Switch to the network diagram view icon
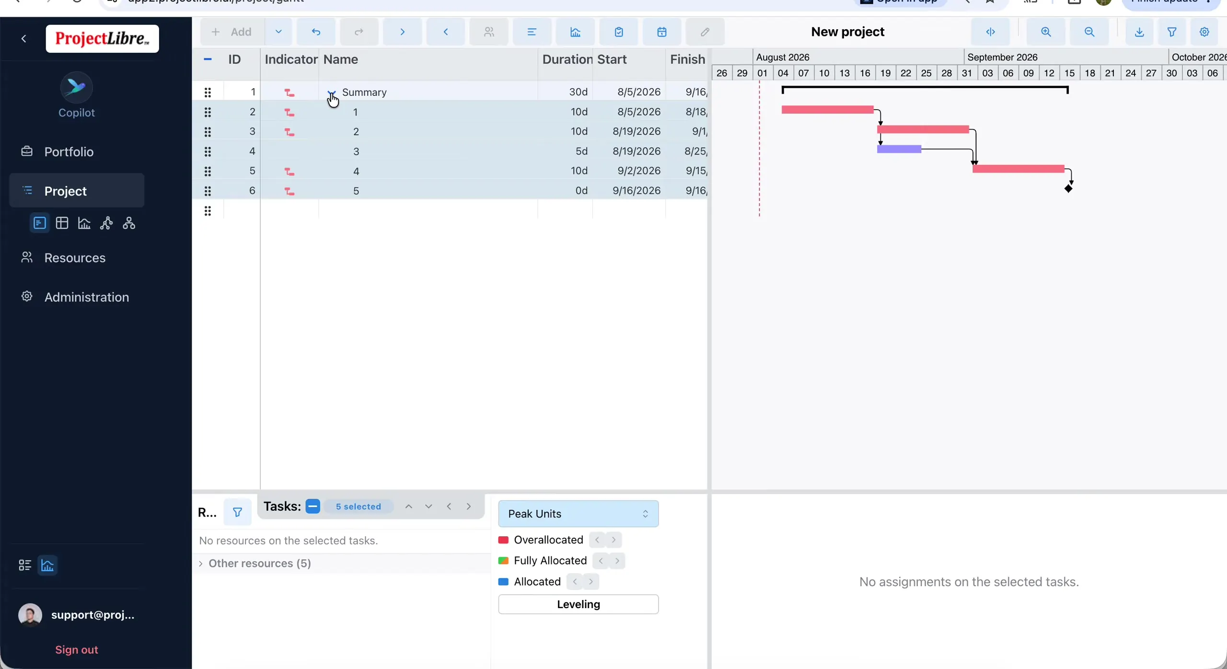This screenshot has height=669, width=1227. [106, 223]
